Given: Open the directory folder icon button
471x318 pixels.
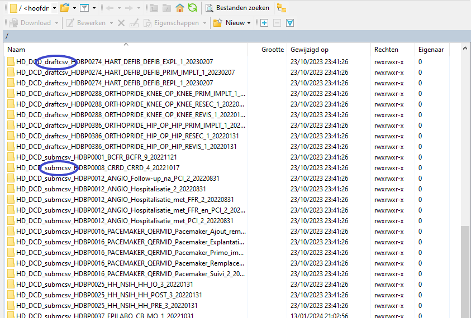Looking at the screenshot, I should click(65, 8).
